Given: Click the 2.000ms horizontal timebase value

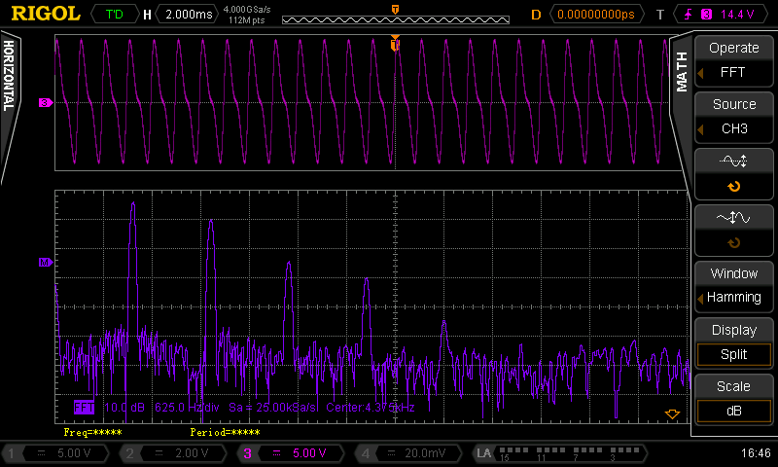Looking at the screenshot, I should 188,14.
